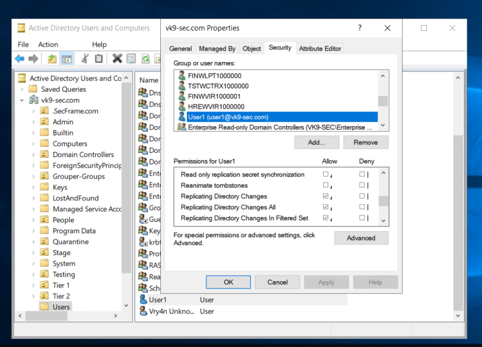The width and height of the screenshot is (482, 347).
Task: Expand the Grouper-Groups tree node
Action: (33, 176)
